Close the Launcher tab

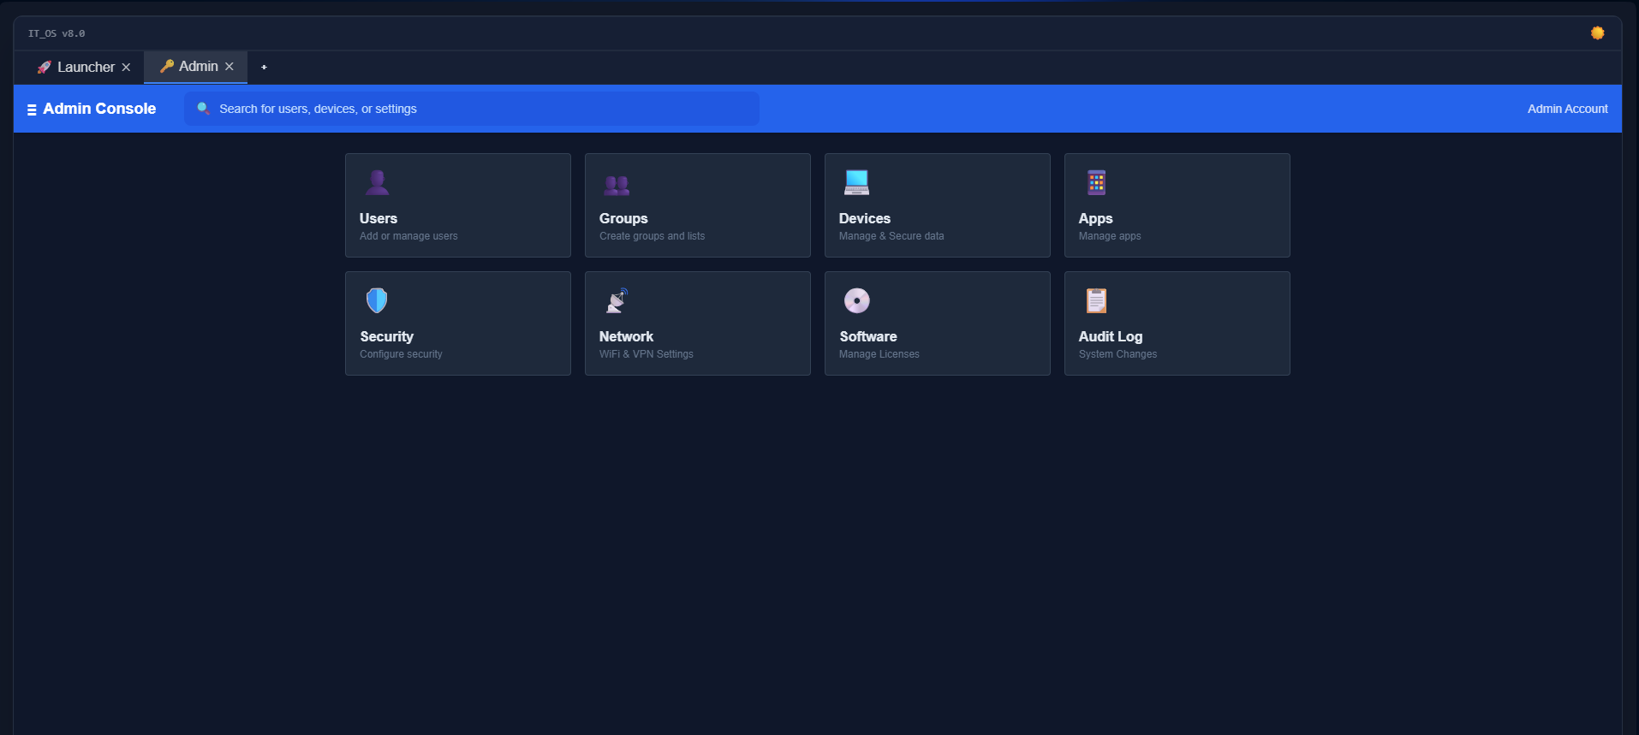point(126,67)
